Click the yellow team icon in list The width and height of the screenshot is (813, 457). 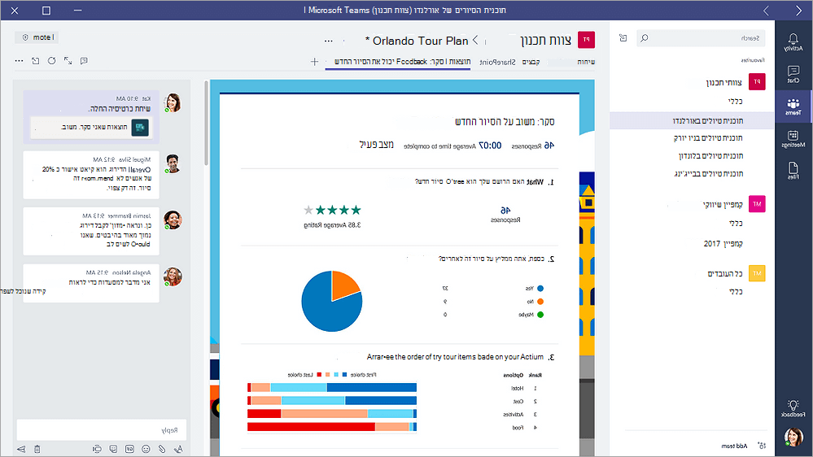coord(757,273)
